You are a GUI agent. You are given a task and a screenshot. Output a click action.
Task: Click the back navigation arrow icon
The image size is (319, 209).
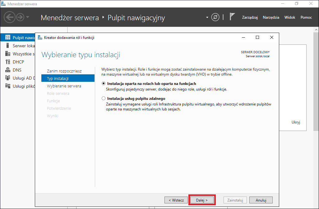pyautogui.click(x=10, y=17)
